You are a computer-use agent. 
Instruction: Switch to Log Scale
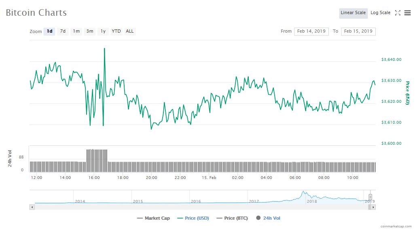click(x=380, y=13)
